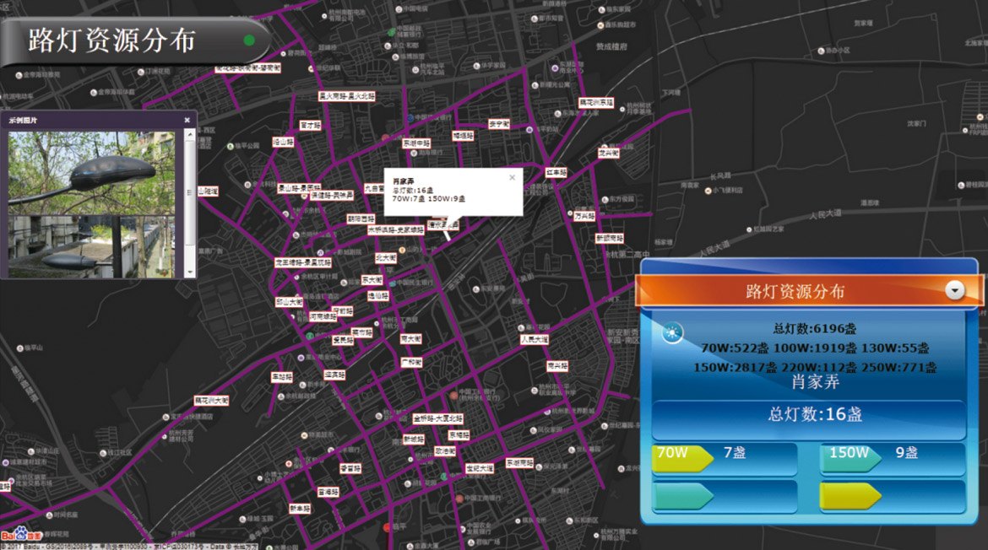Open the 东湖中路 road label
Screen dimensions: 988x550
tap(416, 143)
